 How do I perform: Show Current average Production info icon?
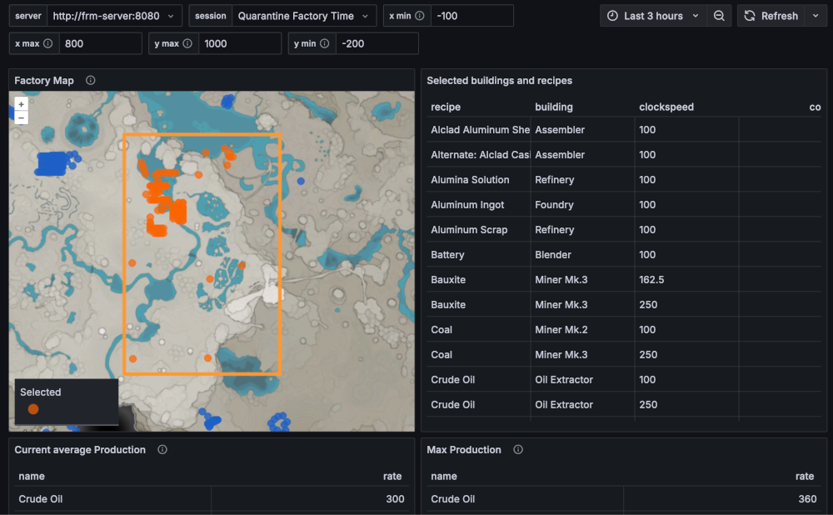(x=162, y=450)
